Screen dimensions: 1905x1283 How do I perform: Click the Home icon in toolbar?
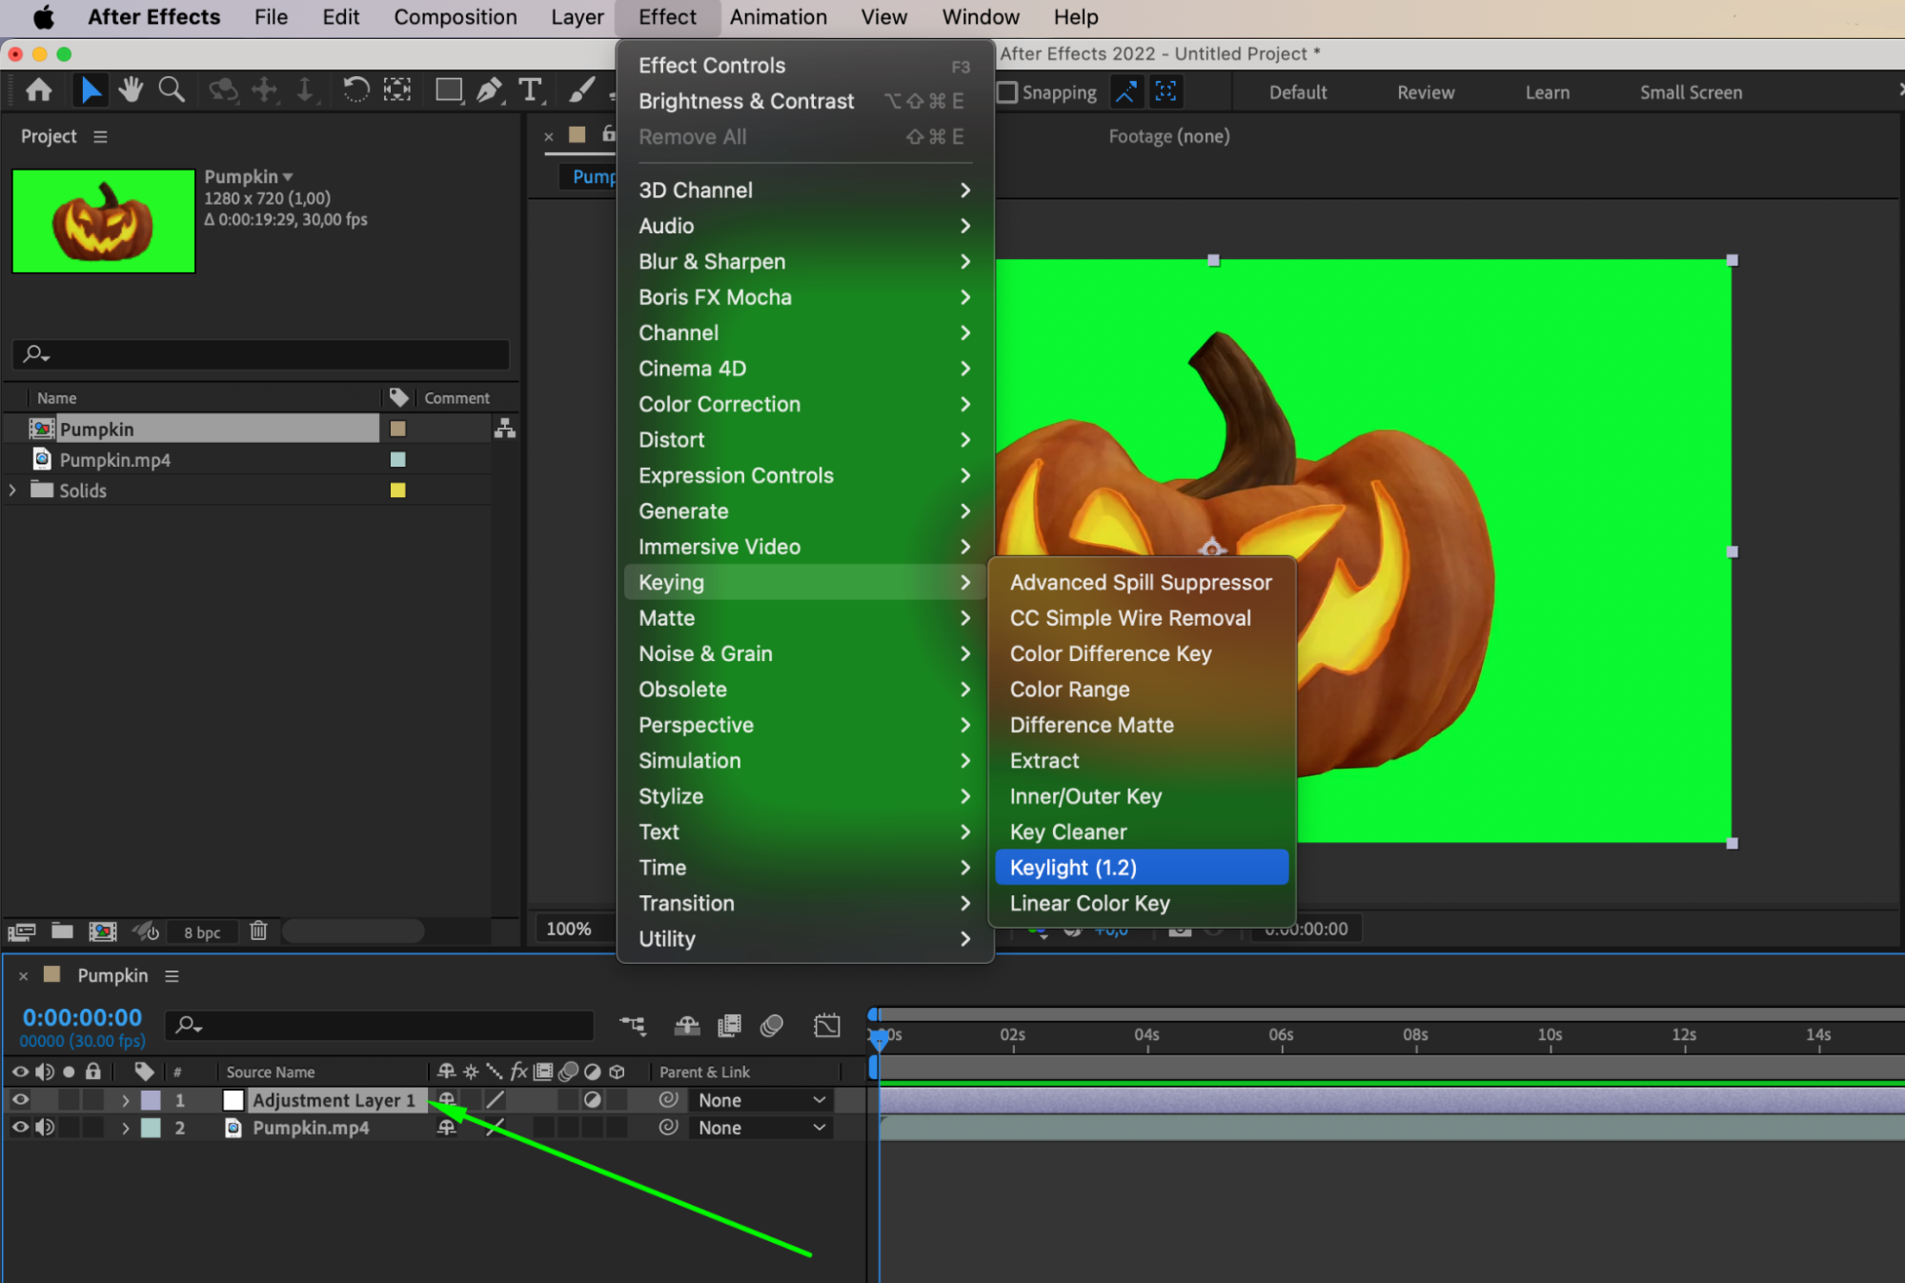(39, 90)
